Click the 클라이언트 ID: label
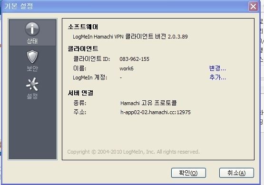 tap(91, 59)
